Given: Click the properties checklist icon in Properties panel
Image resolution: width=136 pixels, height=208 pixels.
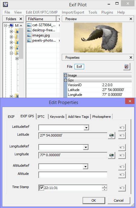Looking at the screenshot, I should point(127,67).
